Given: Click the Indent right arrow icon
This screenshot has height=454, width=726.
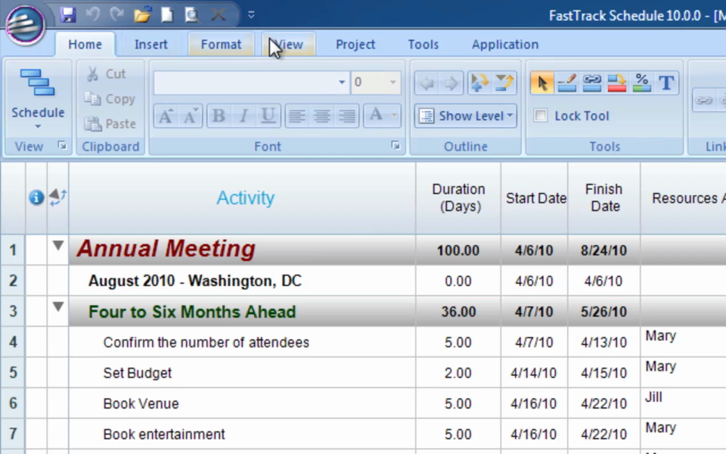Looking at the screenshot, I should (451, 83).
